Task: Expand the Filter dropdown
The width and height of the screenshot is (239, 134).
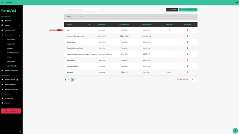Action: (75, 17)
